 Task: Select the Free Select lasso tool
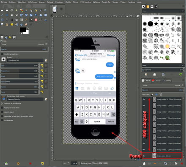tap(12, 11)
